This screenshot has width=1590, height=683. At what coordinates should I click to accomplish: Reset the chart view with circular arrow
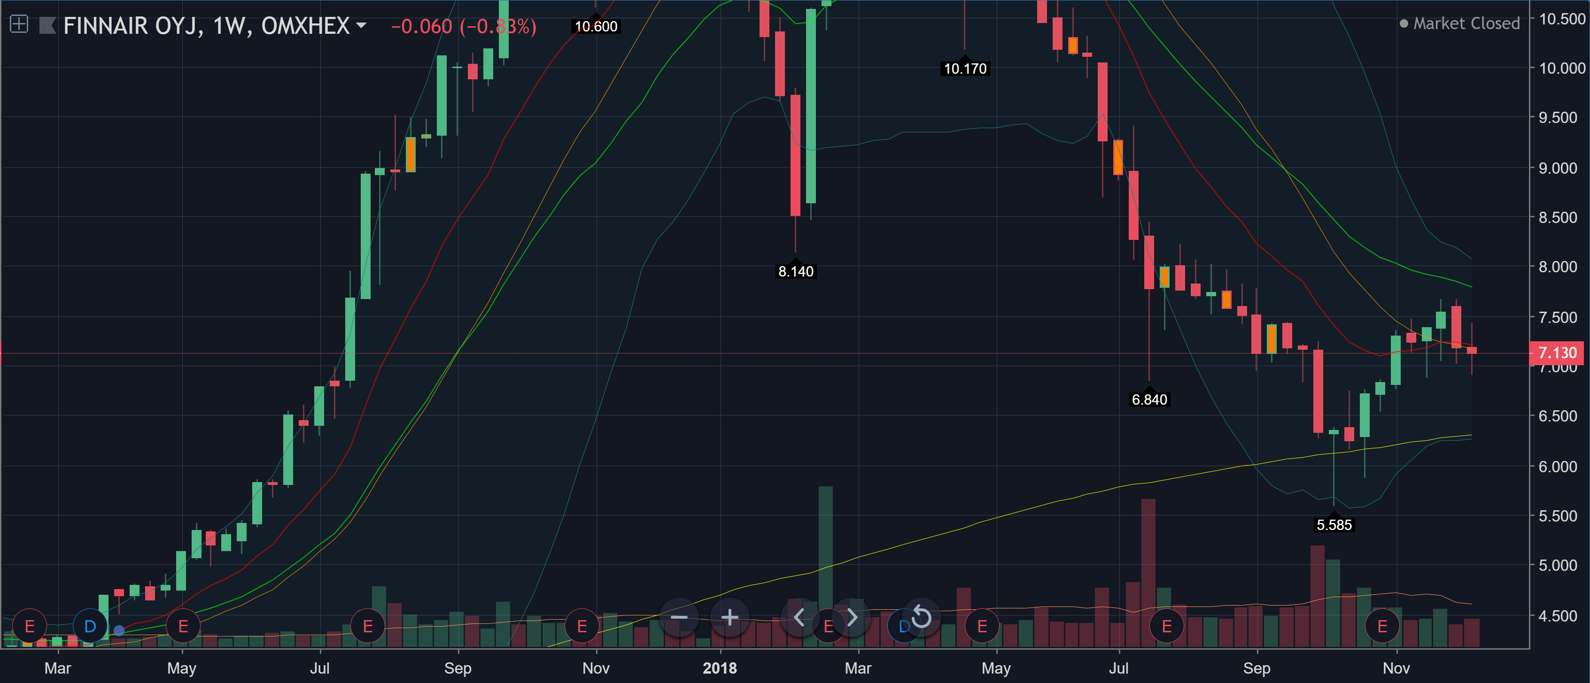921,618
